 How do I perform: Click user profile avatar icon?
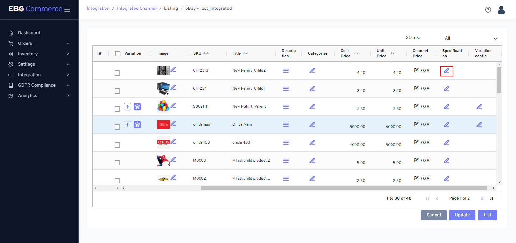coord(501,10)
